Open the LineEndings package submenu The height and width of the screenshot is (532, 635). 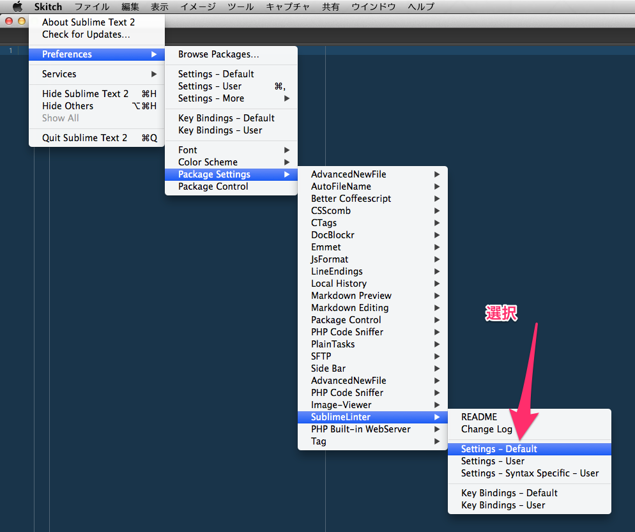point(372,271)
